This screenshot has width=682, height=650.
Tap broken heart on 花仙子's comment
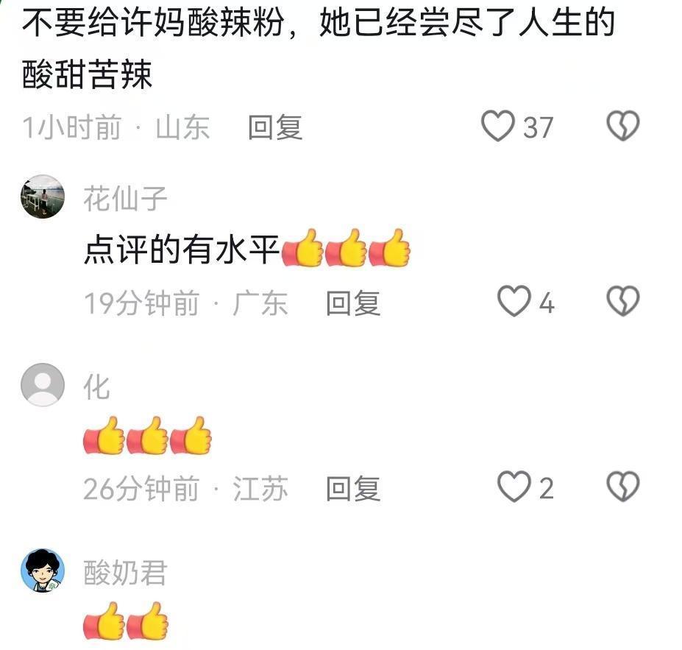click(x=623, y=301)
